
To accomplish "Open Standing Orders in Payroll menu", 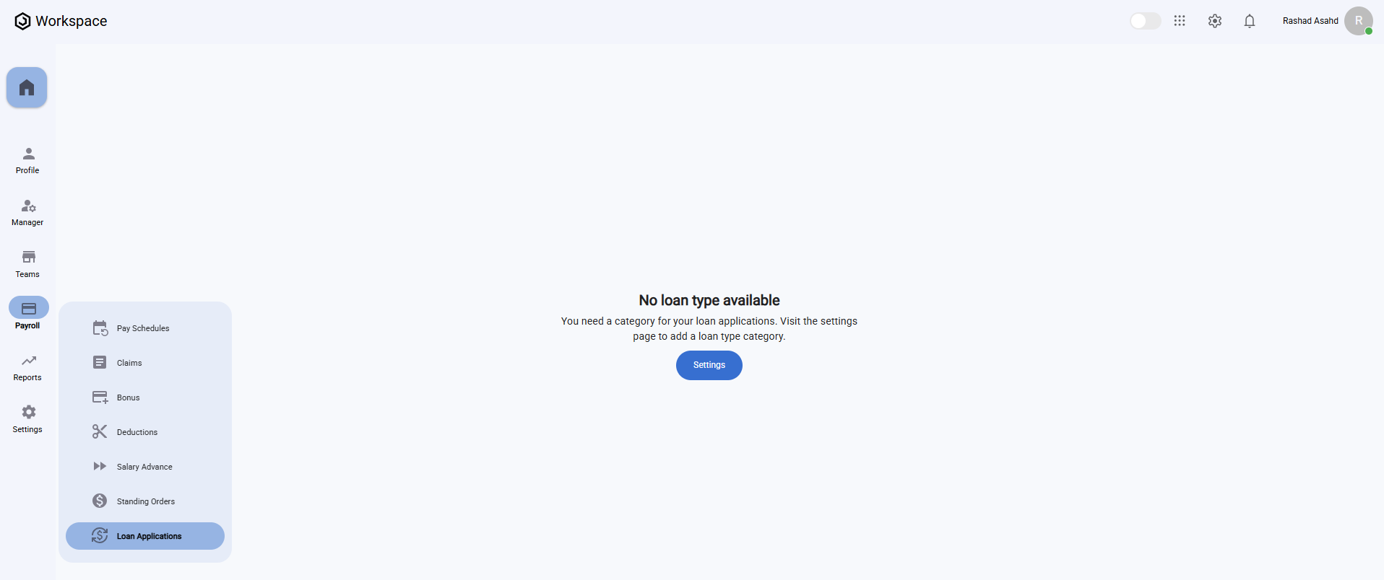I will tap(145, 501).
